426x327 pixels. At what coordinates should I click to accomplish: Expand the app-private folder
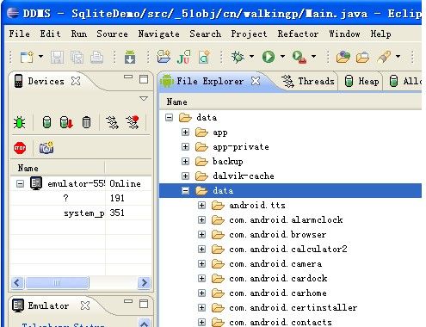click(185, 146)
